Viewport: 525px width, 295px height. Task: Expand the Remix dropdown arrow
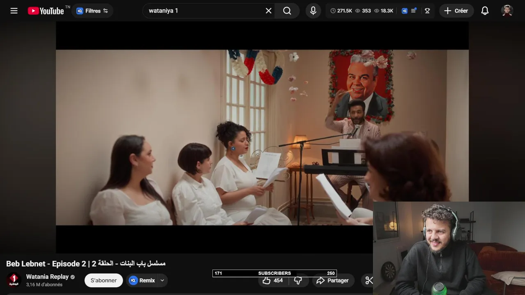162,280
